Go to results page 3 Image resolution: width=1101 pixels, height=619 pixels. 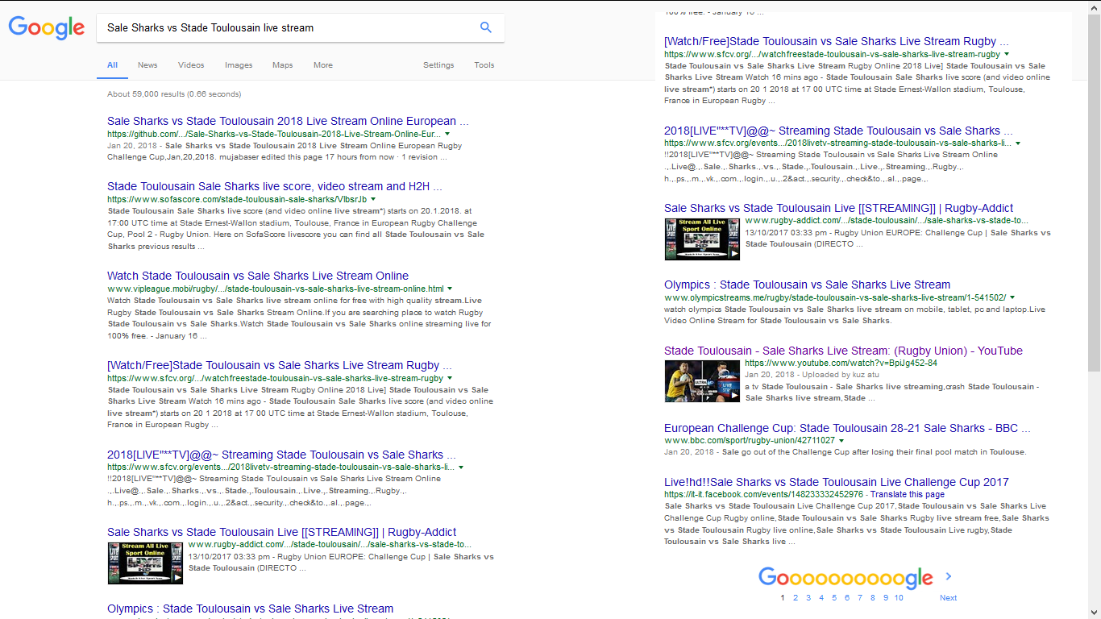point(808,598)
